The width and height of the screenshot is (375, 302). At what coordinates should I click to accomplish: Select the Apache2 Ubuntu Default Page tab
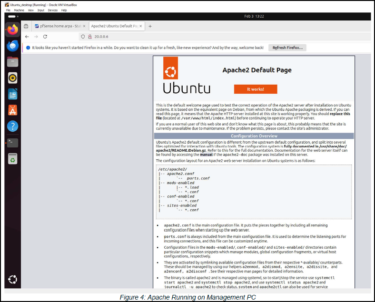click(116, 26)
